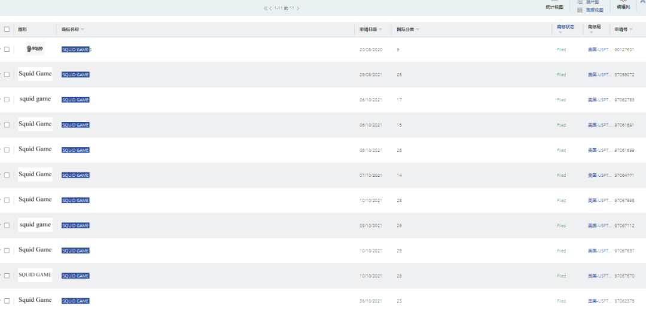The width and height of the screenshot is (646, 318).
Task: Open the squid game image for 97067112
Action: tap(35, 225)
